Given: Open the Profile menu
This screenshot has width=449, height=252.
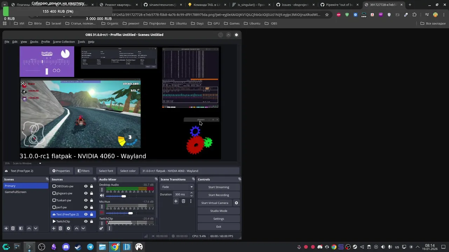Looking at the screenshot, I should pyautogui.click(x=46, y=42).
